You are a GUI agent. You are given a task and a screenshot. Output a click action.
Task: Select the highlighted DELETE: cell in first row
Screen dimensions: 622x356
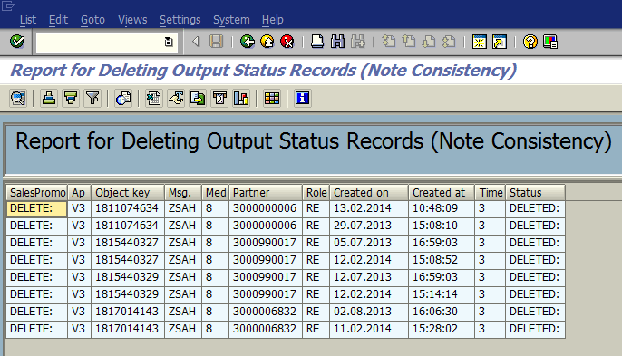[36, 208]
